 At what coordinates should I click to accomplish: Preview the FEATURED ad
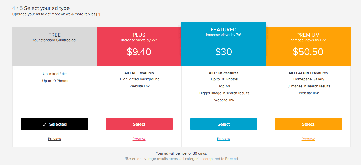coord(224,139)
